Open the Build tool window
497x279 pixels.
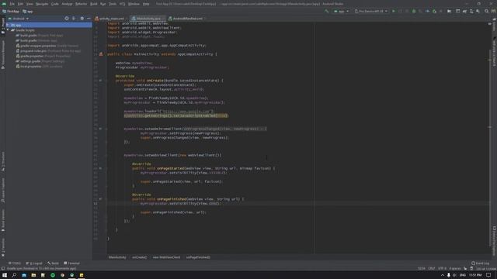pyautogui.click(x=54, y=263)
